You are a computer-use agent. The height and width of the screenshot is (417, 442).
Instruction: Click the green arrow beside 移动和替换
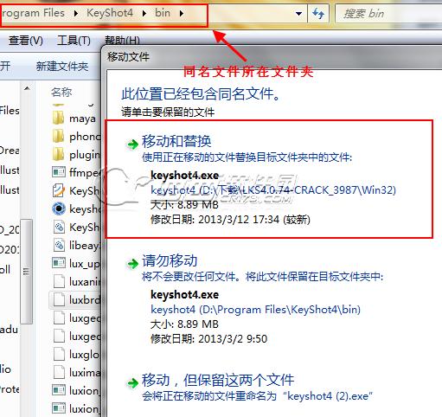[133, 144]
